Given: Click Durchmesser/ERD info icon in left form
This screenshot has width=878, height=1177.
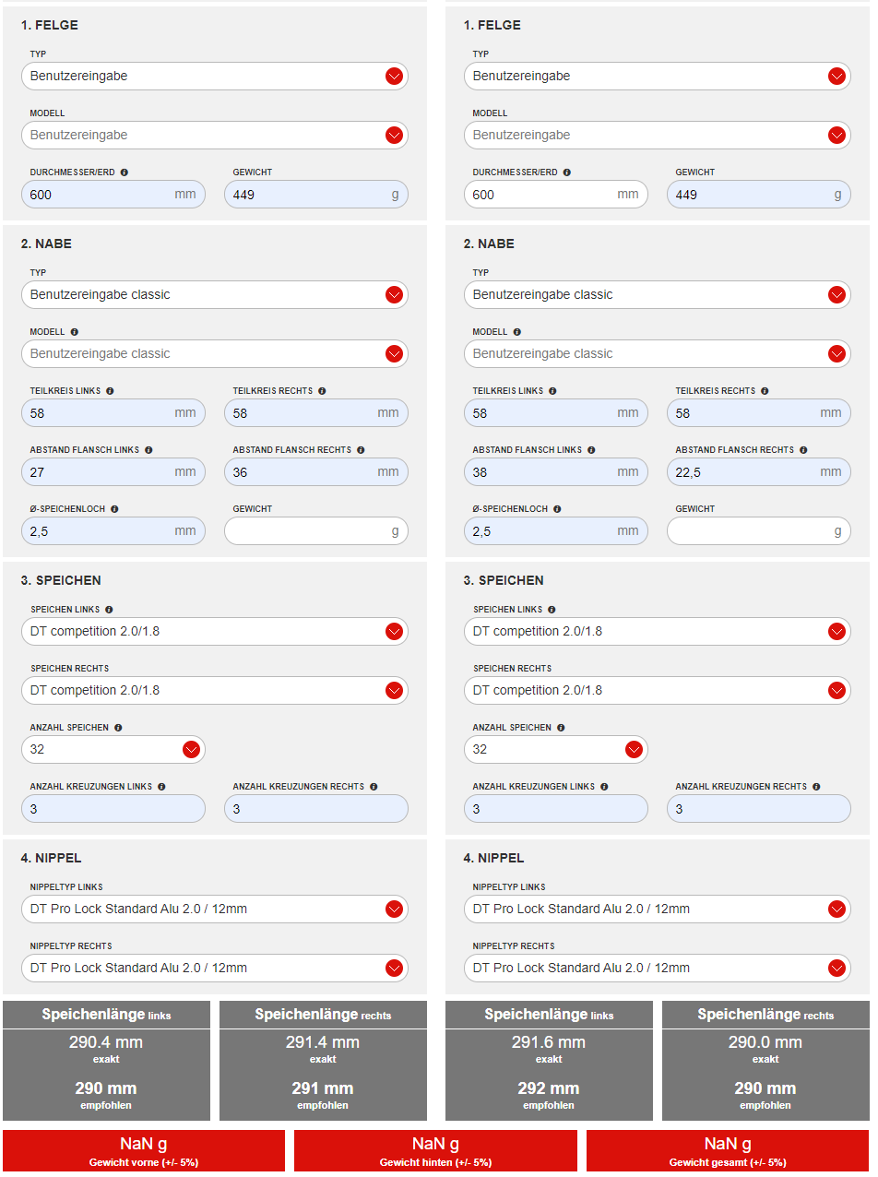Looking at the screenshot, I should click(125, 172).
